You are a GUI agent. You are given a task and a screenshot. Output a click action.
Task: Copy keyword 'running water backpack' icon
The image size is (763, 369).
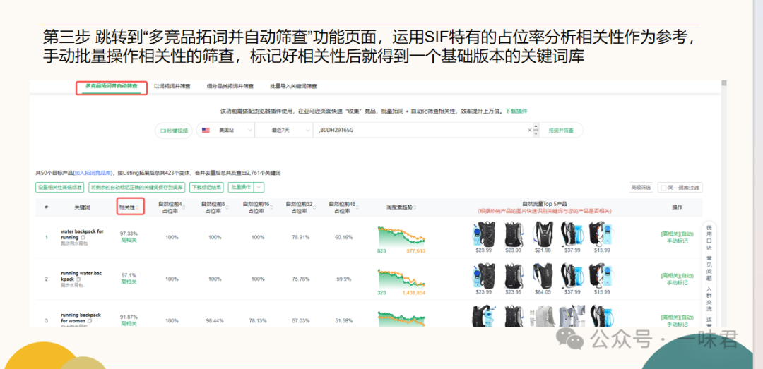[x=78, y=279]
